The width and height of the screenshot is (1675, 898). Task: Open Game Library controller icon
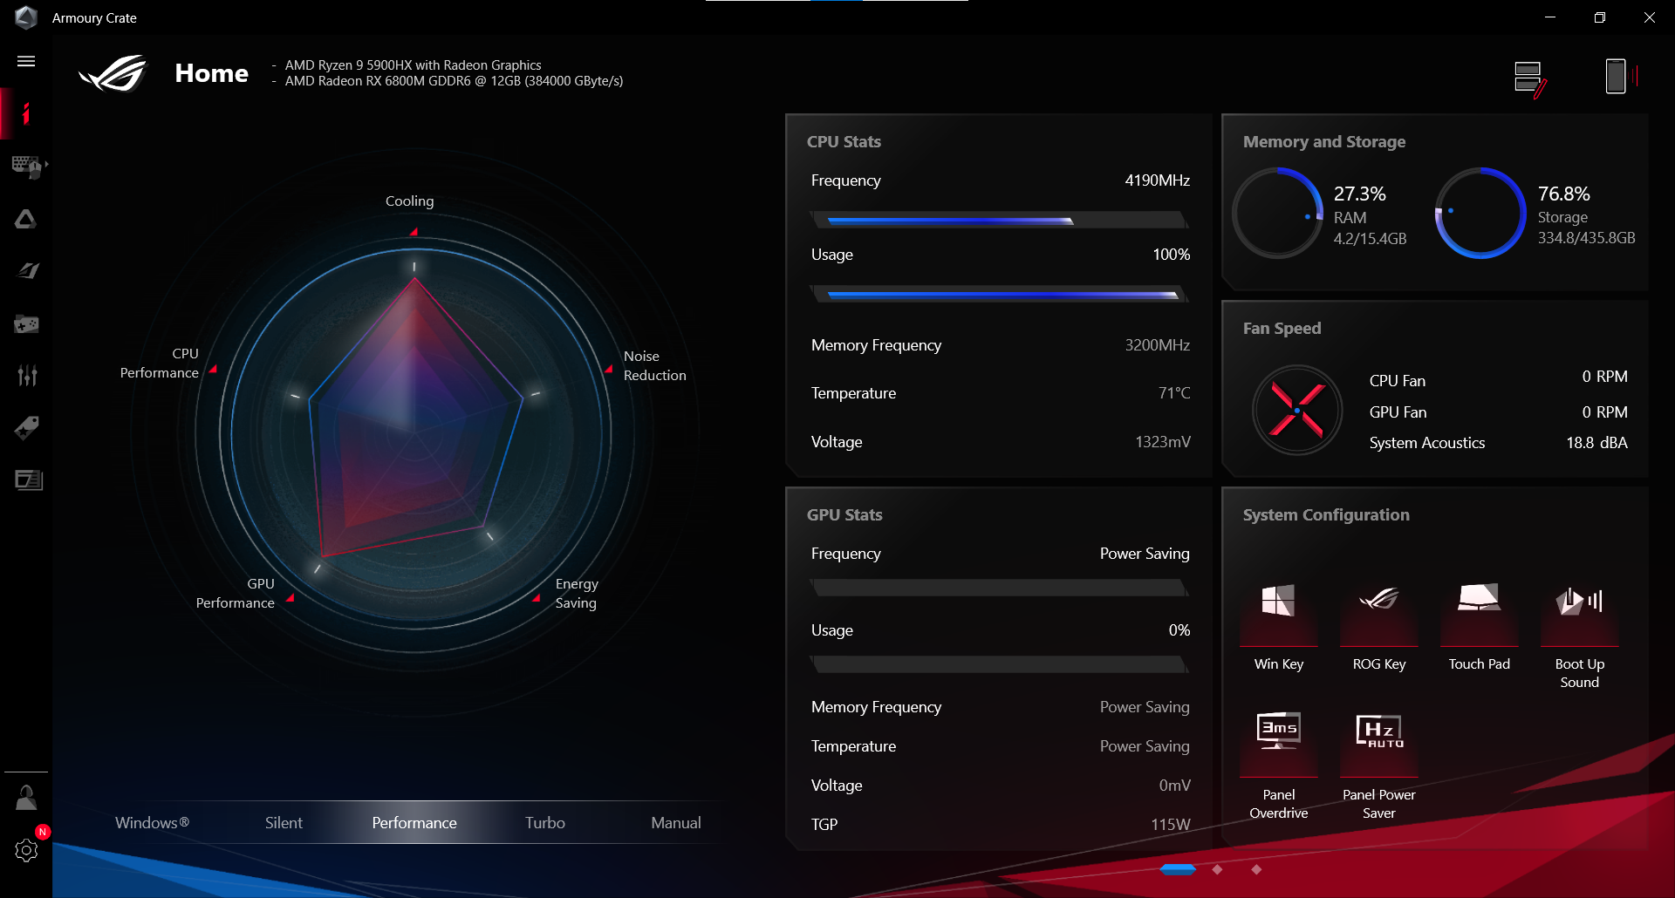(26, 324)
